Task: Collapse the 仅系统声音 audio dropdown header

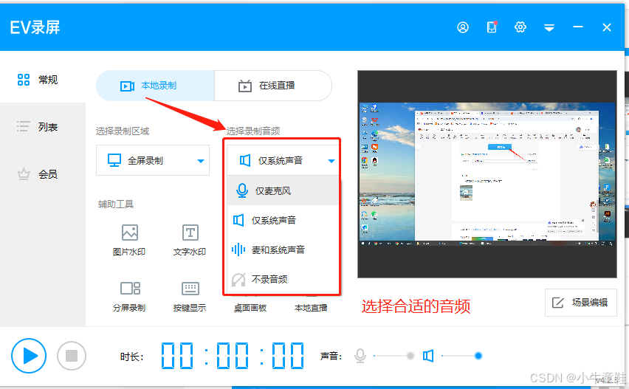Action: 283,160
